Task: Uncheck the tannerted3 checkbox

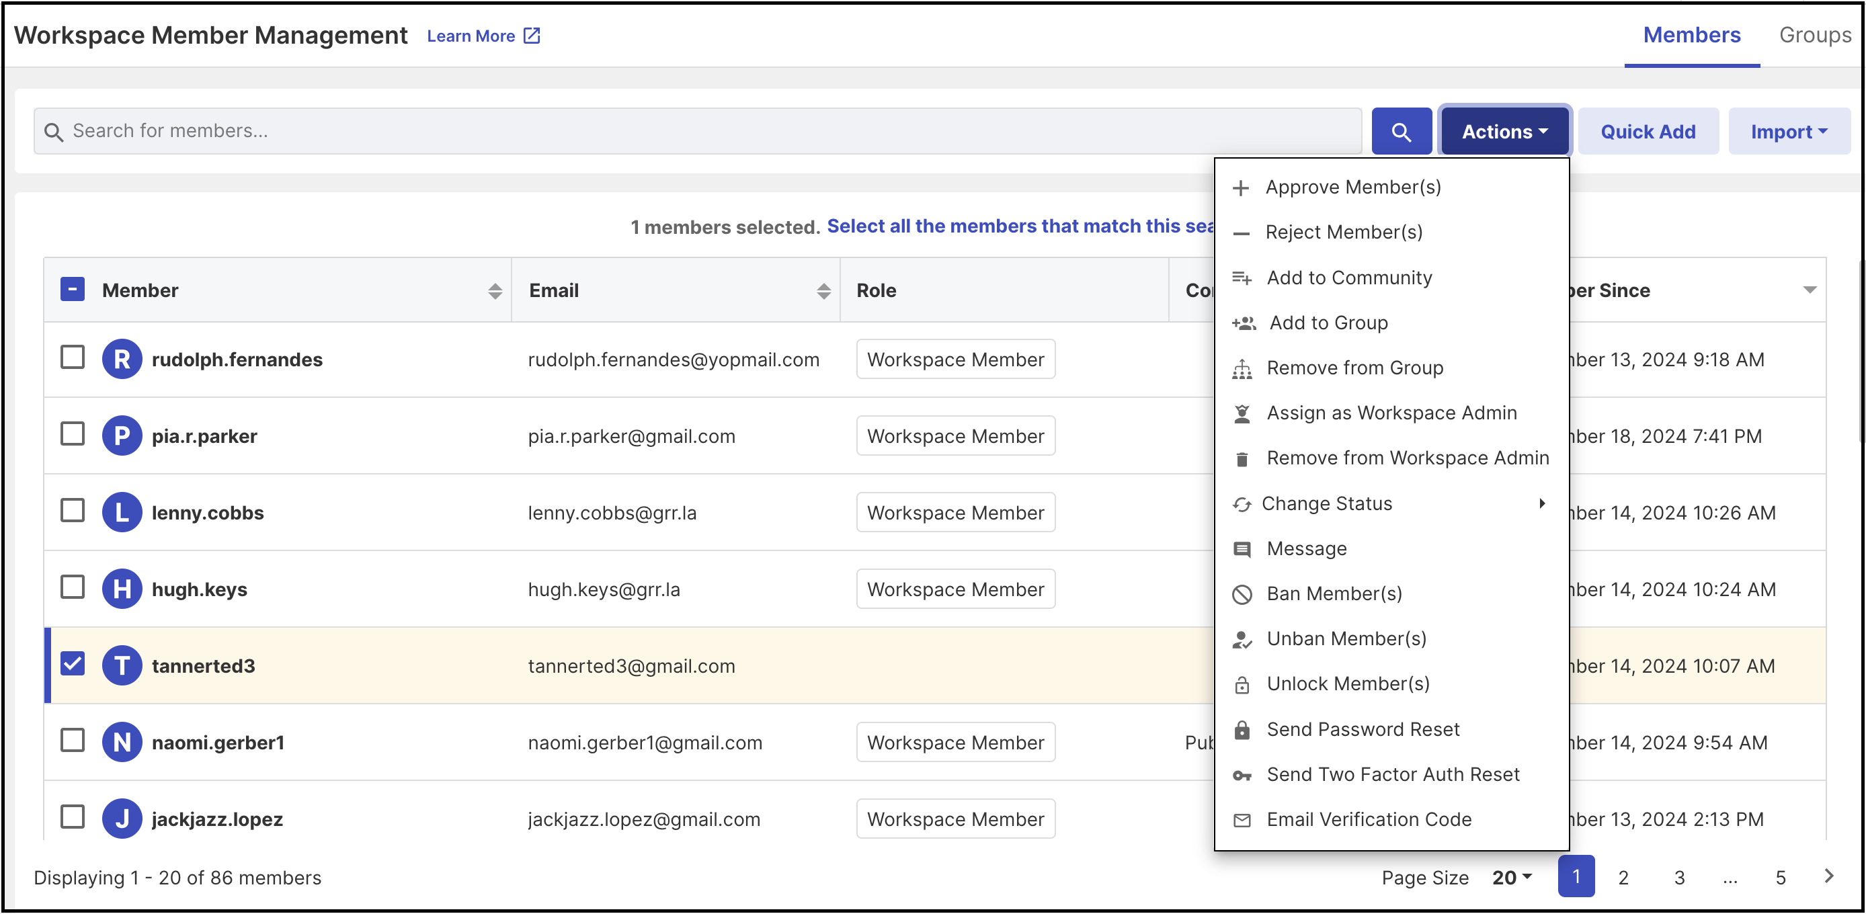Action: click(73, 664)
